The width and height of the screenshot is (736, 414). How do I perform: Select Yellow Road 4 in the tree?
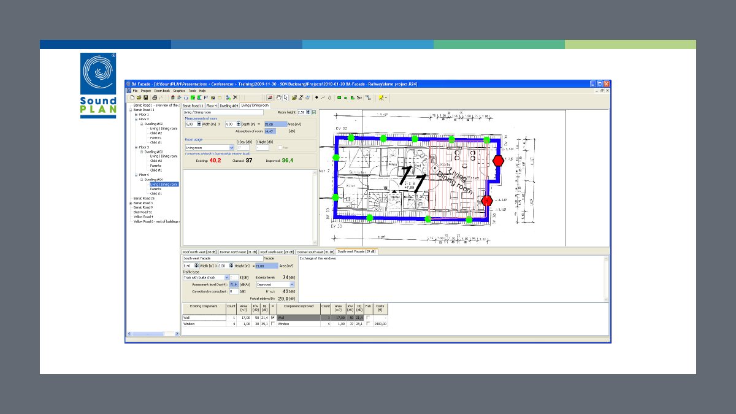(x=144, y=217)
